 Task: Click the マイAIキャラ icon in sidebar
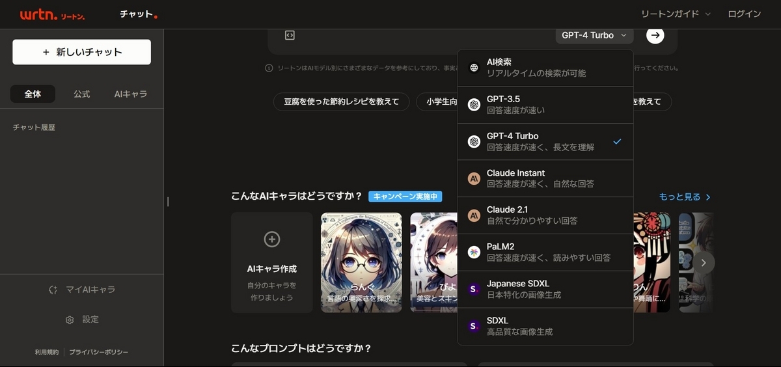coord(53,290)
